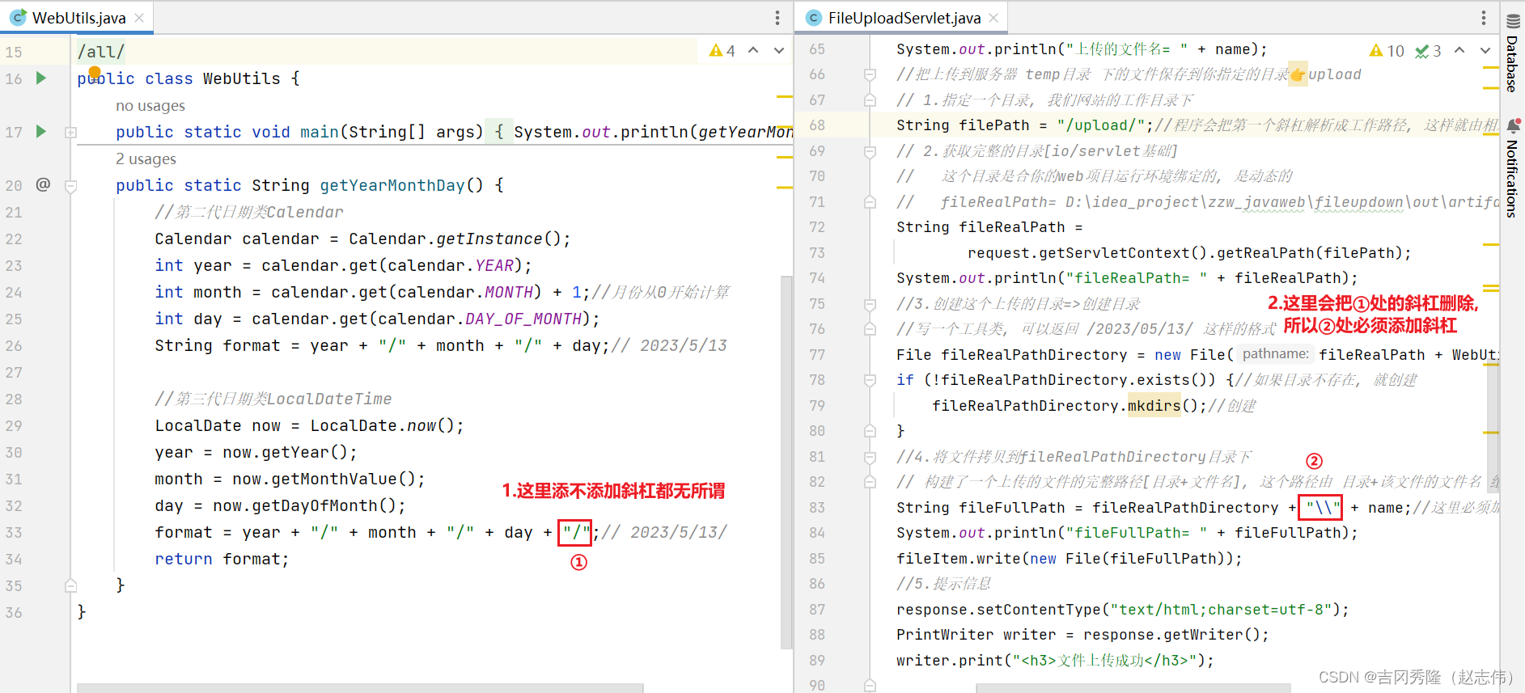Click the intention lightbulb on line 16
This screenshot has width=1525, height=693.
pos(95,73)
